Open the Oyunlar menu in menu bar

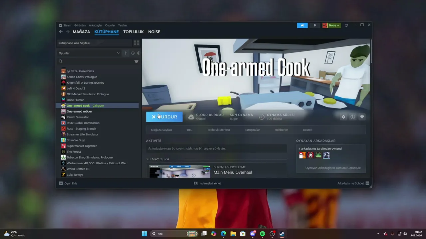(x=110, y=25)
